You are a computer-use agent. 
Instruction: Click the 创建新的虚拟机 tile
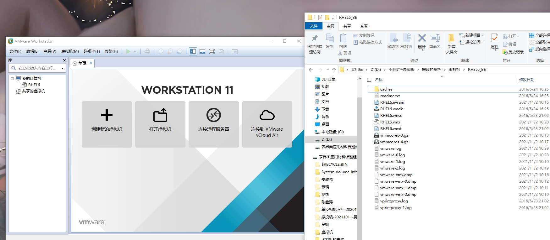click(x=107, y=124)
